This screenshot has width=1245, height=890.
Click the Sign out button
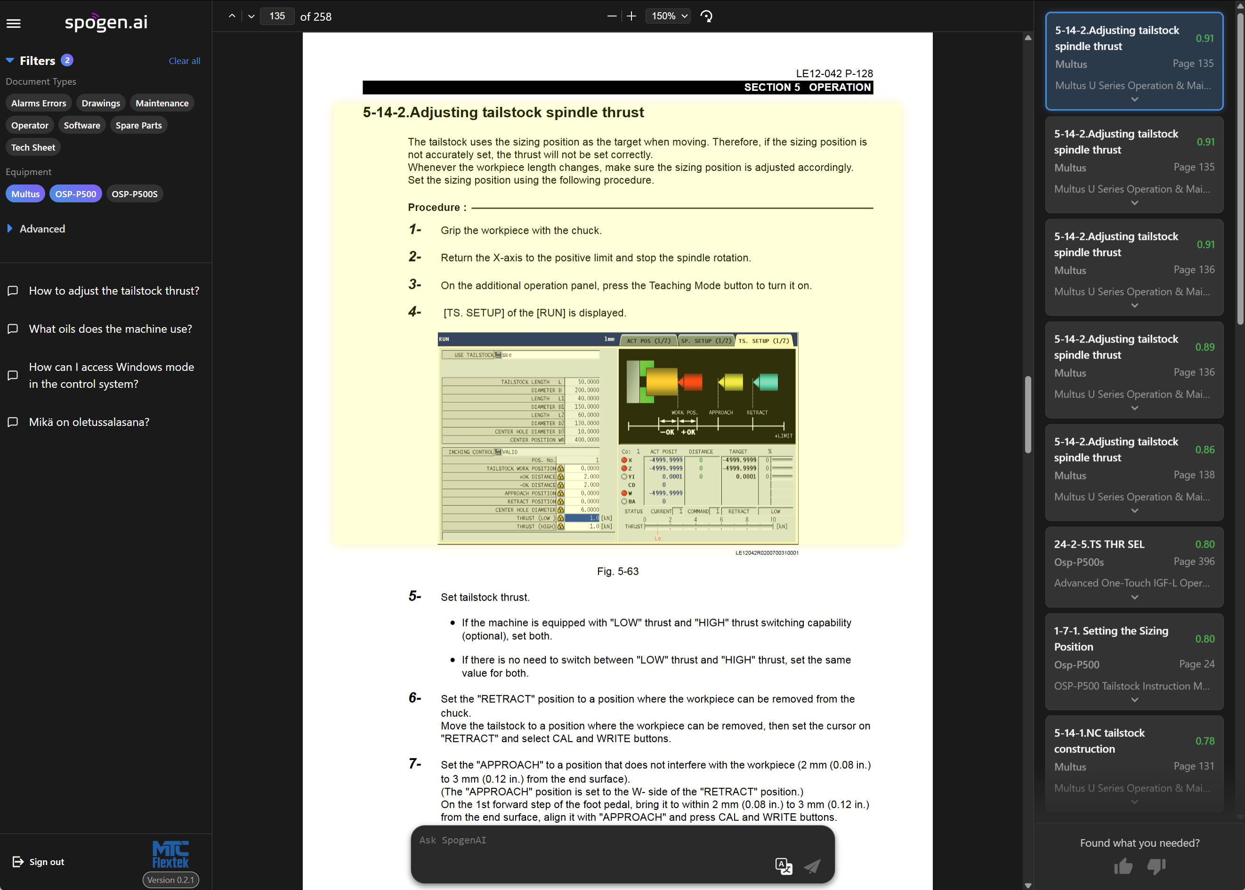pos(38,861)
